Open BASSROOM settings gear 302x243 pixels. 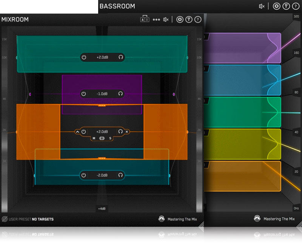pyautogui.click(x=276, y=6)
